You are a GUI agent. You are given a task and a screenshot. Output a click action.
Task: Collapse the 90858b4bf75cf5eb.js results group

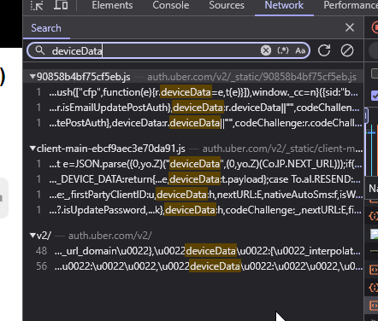[x=32, y=77]
